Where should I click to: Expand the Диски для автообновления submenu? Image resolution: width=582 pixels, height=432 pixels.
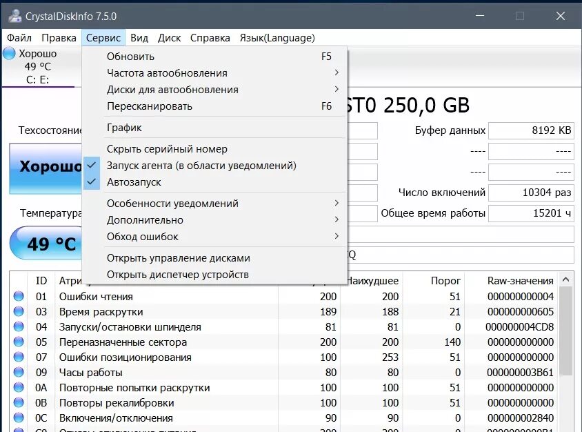pyautogui.click(x=214, y=90)
